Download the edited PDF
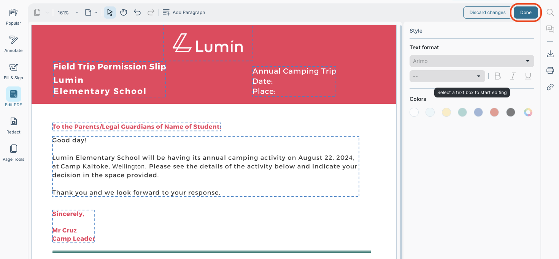 coord(550,53)
